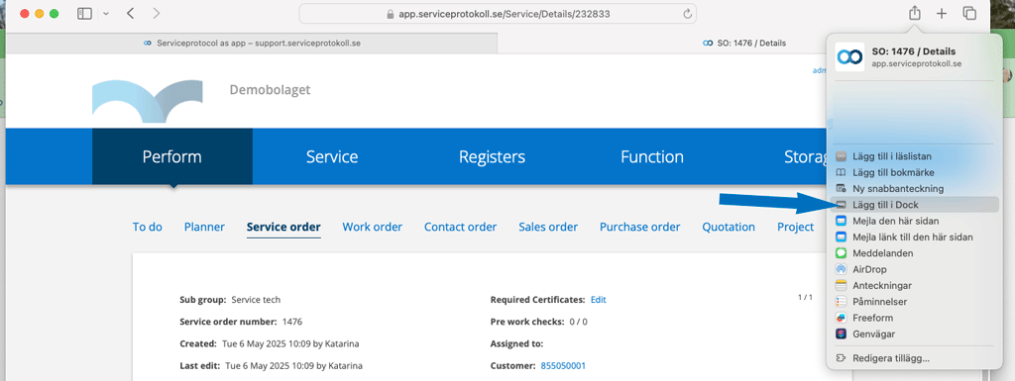Go forward with the forward arrow

(x=156, y=13)
